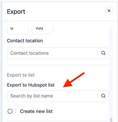The width and height of the screenshot is (118, 122).
Task: Click the Create new list label text
Action: (36, 111)
